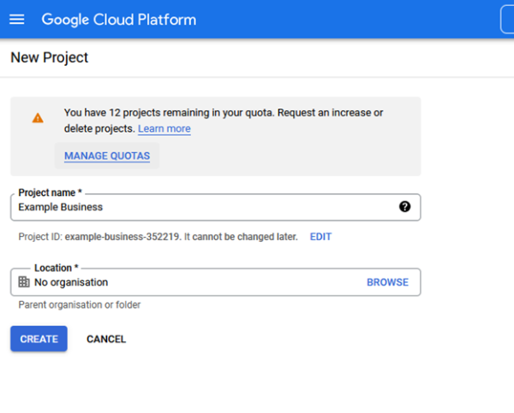Click the quota remaining warning message text
The width and height of the screenshot is (514, 413).
(x=224, y=121)
